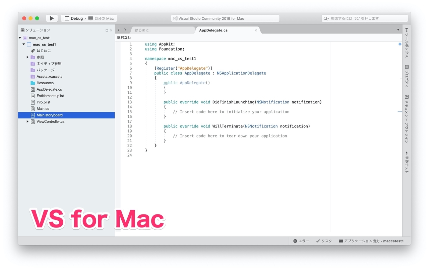The image size is (429, 269).
Task: Run the project with the play button
Action: 51,18
